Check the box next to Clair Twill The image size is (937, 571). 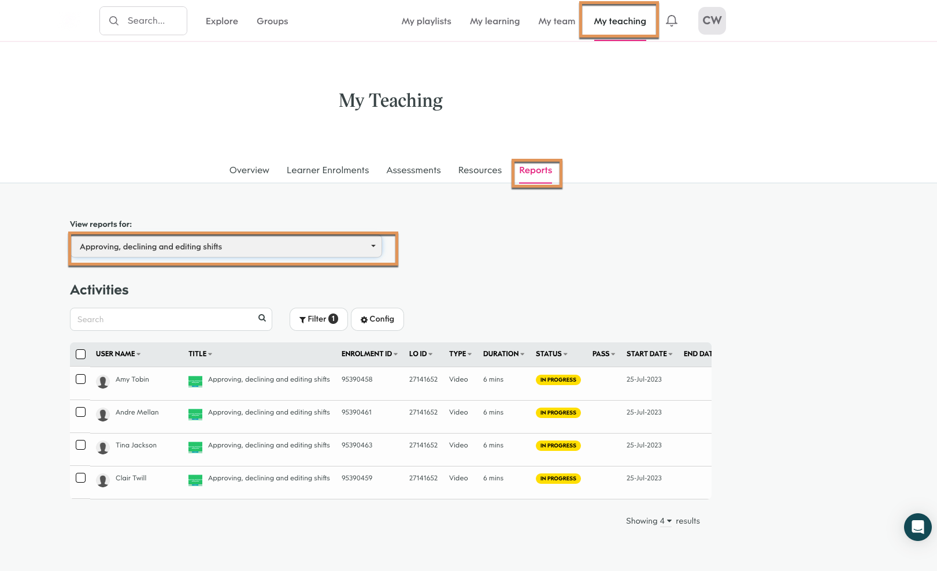(x=81, y=478)
